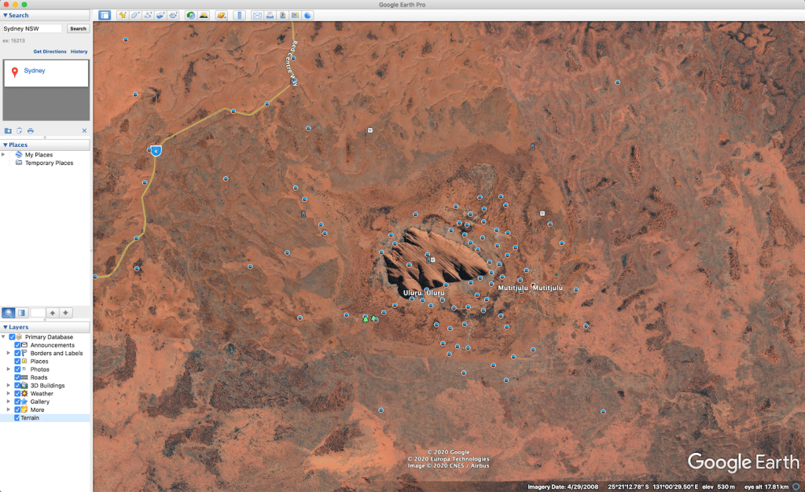Viewport: 805px width, 492px height.
Task: Open the Sydney search result link
Action: click(35, 71)
